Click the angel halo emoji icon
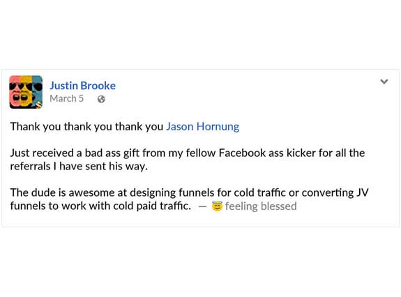The width and height of the screenshot is (401, 297). point(217,206)
